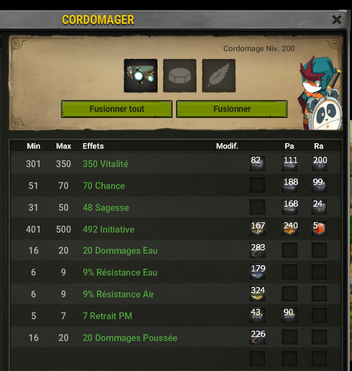Use the Ra Initiative rune with dice
Viewport: 352px width, 371px height.
[319, 228]
